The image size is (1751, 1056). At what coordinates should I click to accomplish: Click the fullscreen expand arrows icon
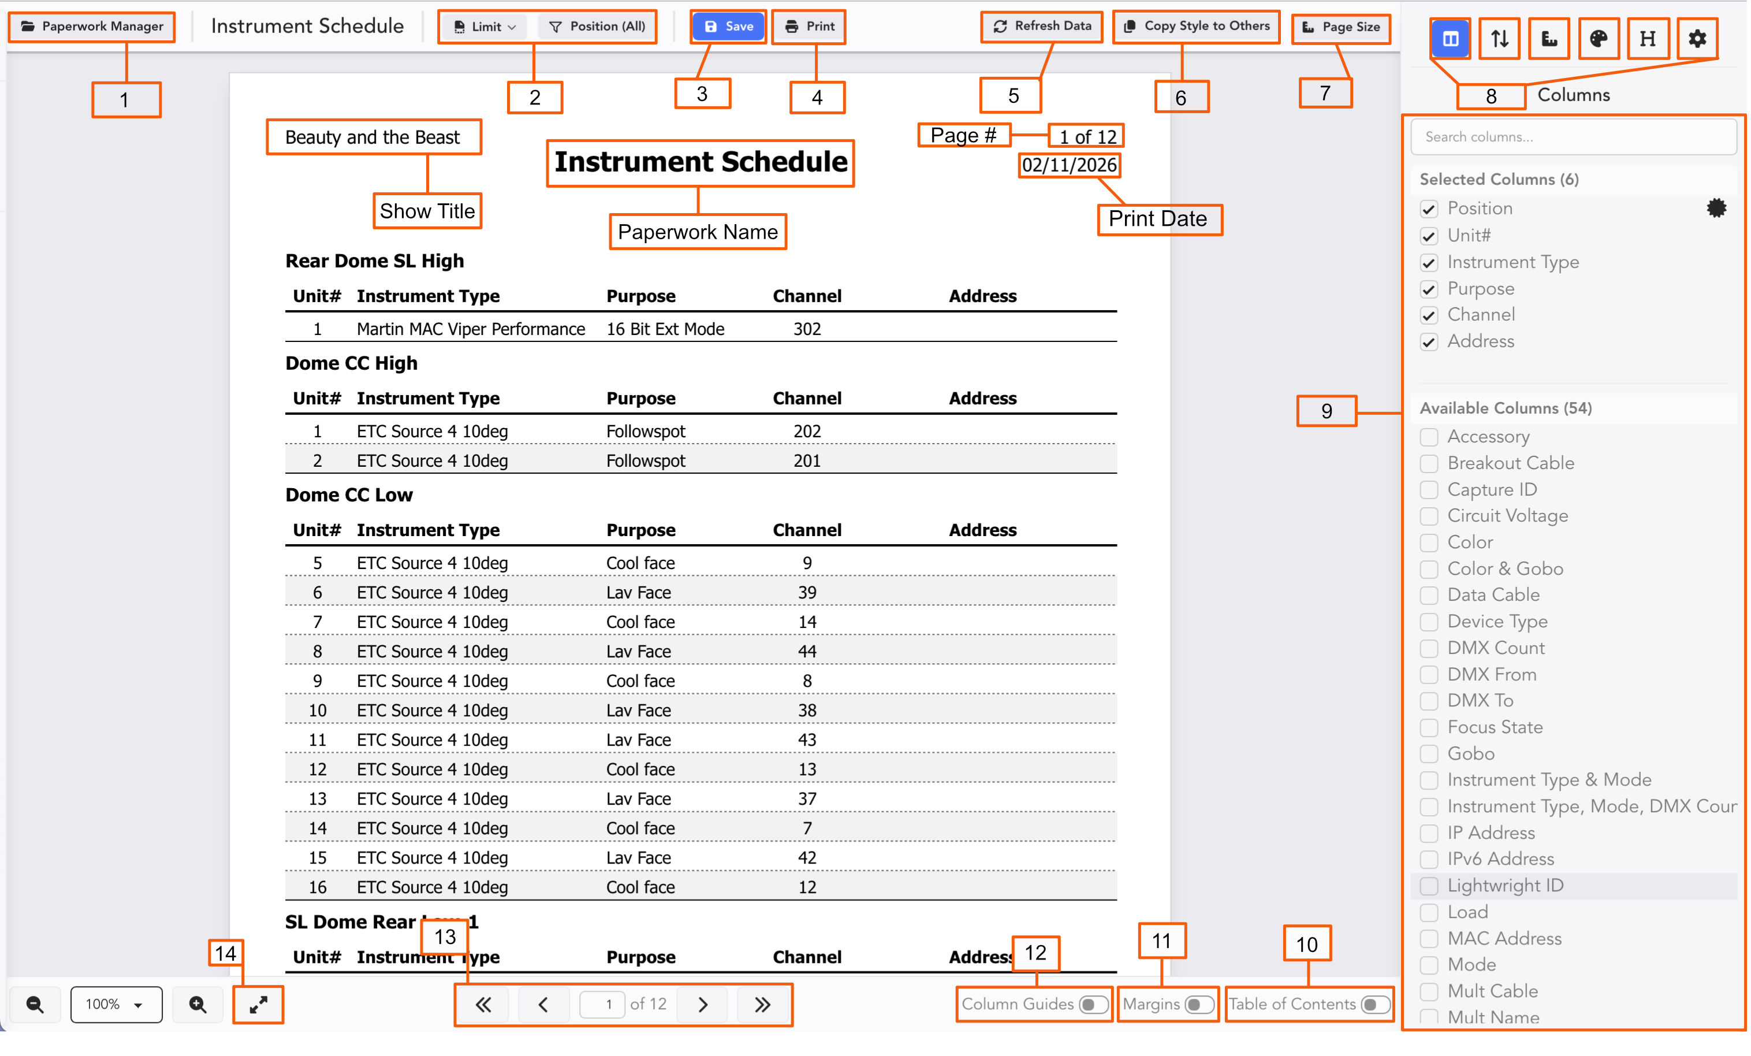[x=259, y=1004]
